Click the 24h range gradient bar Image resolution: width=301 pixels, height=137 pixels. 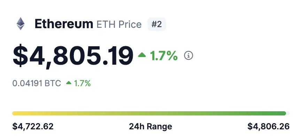pyautogui.click(x=151, y=113)
